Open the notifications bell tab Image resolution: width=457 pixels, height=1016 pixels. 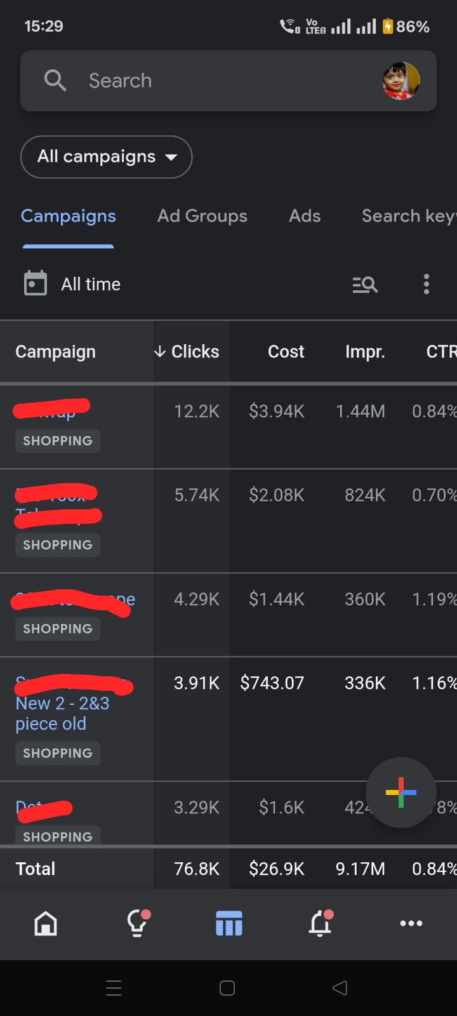click(x=321, y=923)
